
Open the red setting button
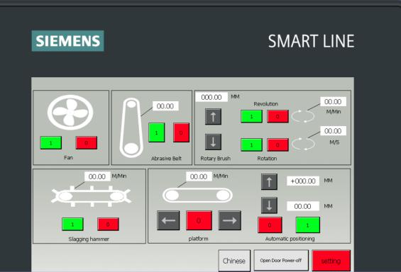[x=331, y=261]
